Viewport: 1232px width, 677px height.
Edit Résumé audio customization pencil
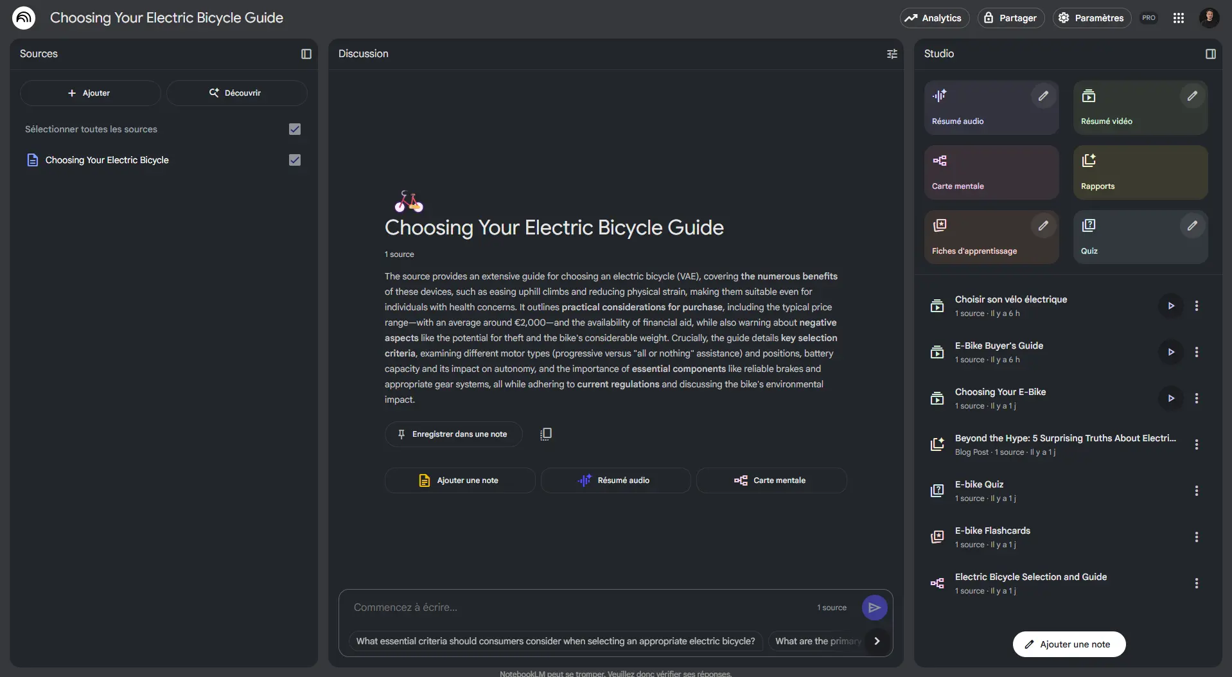click(1043, 96)
